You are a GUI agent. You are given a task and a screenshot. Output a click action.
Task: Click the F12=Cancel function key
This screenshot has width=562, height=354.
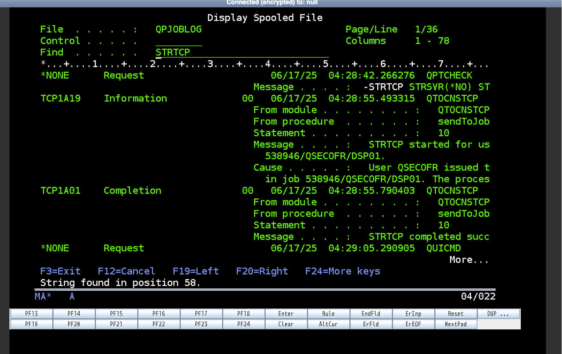(x=126, y=271)
